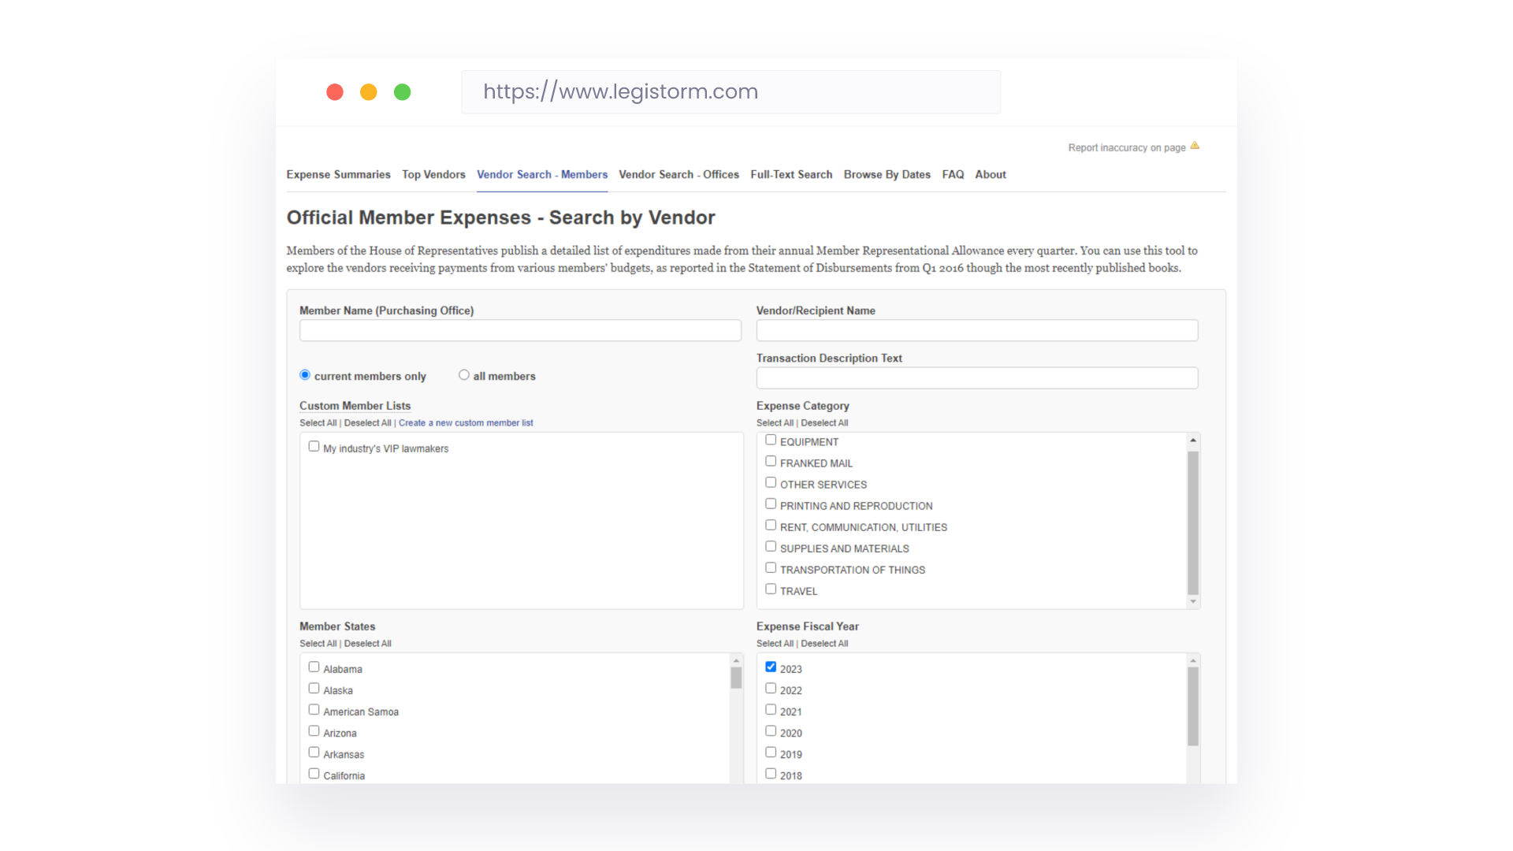Click the warning triangle beside Report inaccuracy
Screen dimensions: 1513x851
[1195, 145]
